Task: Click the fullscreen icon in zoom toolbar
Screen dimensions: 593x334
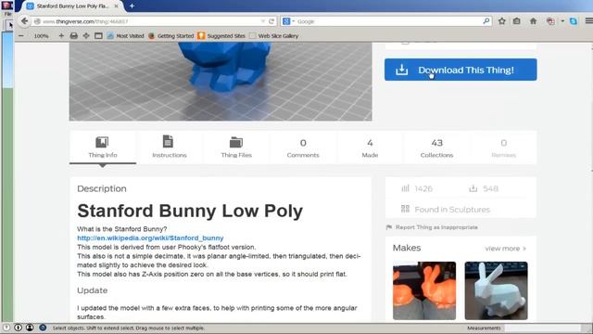Action: (x=98, y=36)
